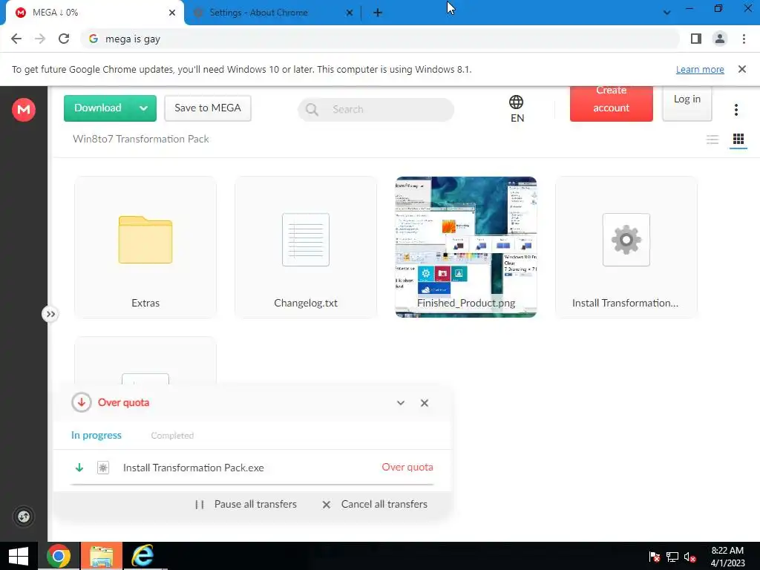This screenshot has height=570, width=760.
Task: Open MEGA's three-dot more menu
Action: (x=736, y=110)
